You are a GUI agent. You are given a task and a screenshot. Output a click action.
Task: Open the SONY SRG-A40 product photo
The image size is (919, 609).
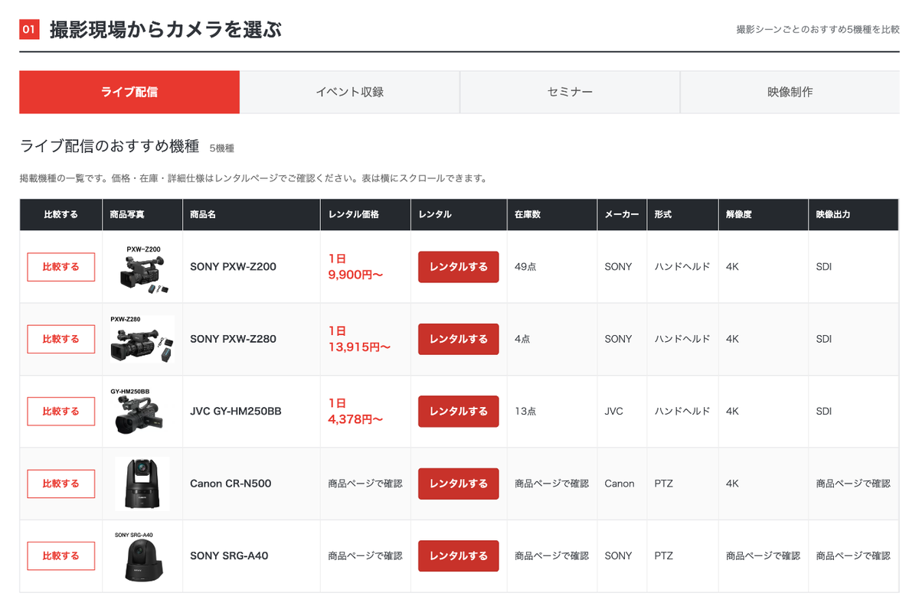click(x=142, y=555)
